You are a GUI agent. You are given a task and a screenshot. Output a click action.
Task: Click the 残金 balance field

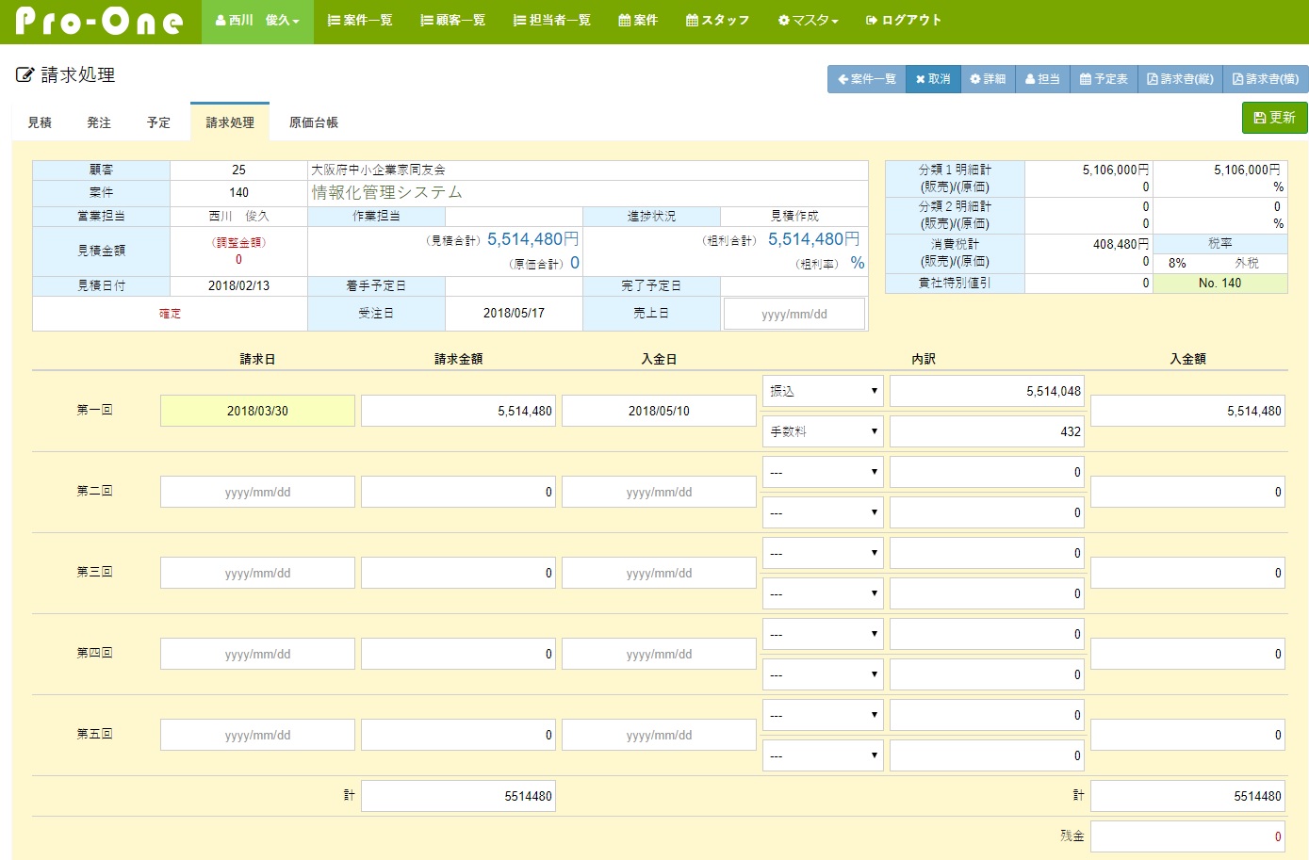click(x=1187, y=836)
